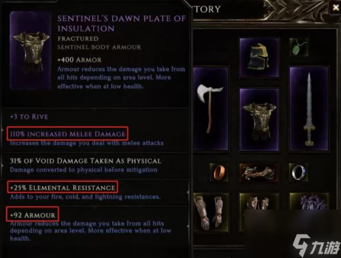Image resolution: width=341 pixels, height=258 pixels.
Task: Select the equipped helmet slot
Action: tap(259, 58)
